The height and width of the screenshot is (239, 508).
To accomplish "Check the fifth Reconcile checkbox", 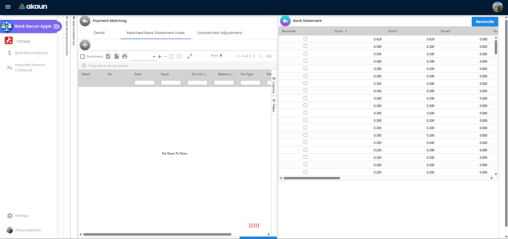I will tap(305, 68).
